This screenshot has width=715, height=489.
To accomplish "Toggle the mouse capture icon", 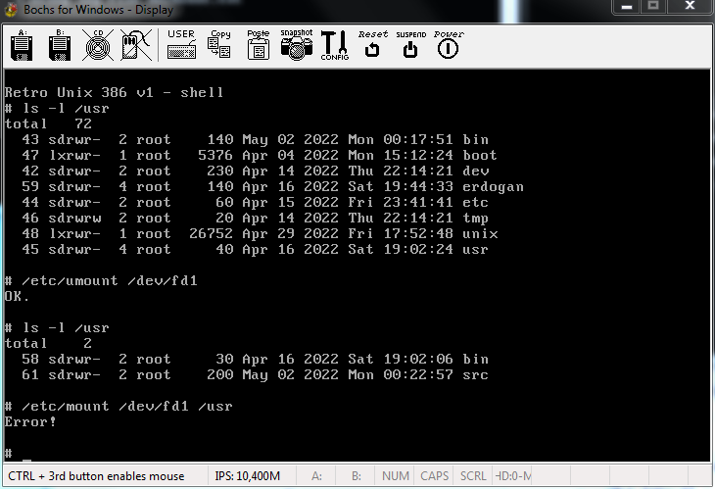I will [136, 46].
